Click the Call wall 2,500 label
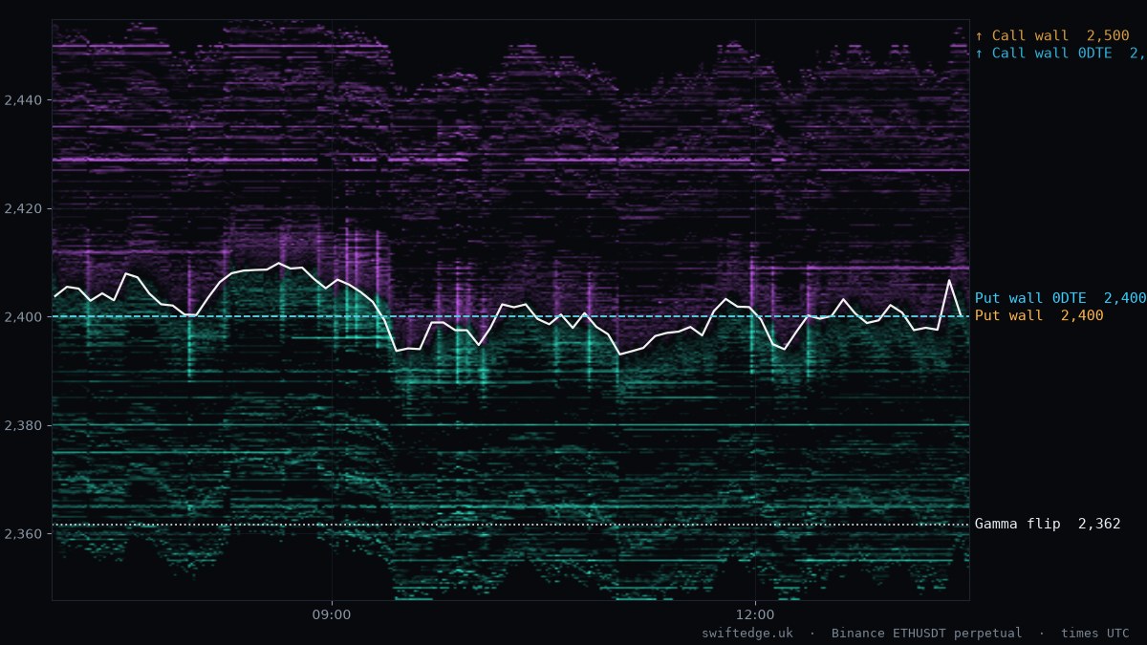Viewport: 1147px width, 645px height. click(1051, 36)
